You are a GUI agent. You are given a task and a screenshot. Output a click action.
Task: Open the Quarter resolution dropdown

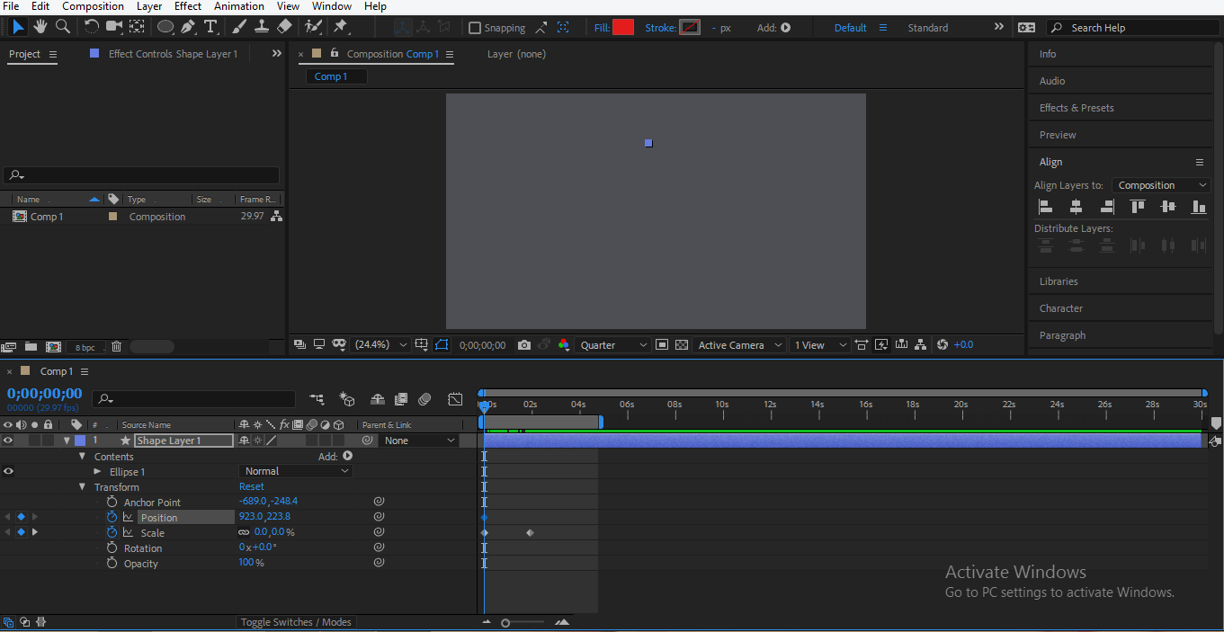[x=613, y=345]
